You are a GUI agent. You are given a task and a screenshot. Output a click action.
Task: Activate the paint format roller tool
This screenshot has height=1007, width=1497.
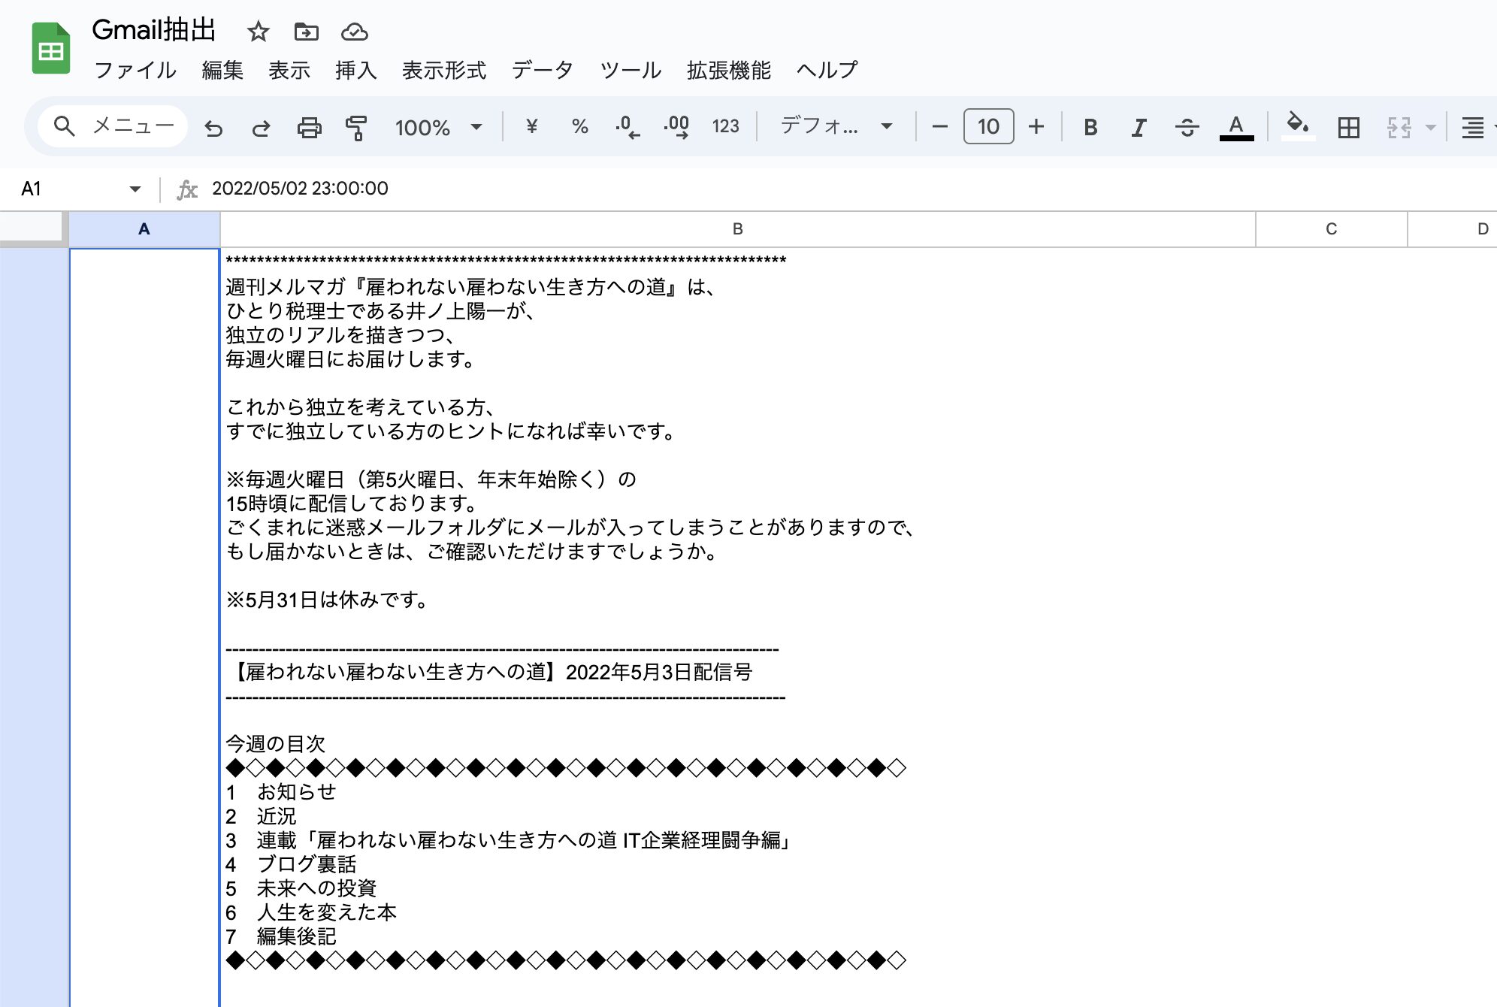click(x=356, y=128)
